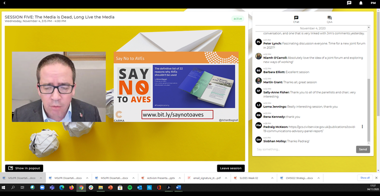The height and width of the screenshot is (196, 380).
Task: Switch to the Chat tab
Action: tap(296, 19)
